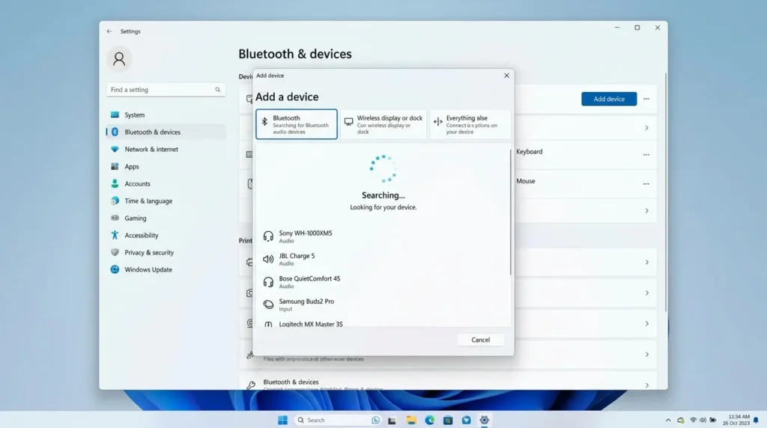Click the Samsung Buds2 Pro icon

(268, 305)
